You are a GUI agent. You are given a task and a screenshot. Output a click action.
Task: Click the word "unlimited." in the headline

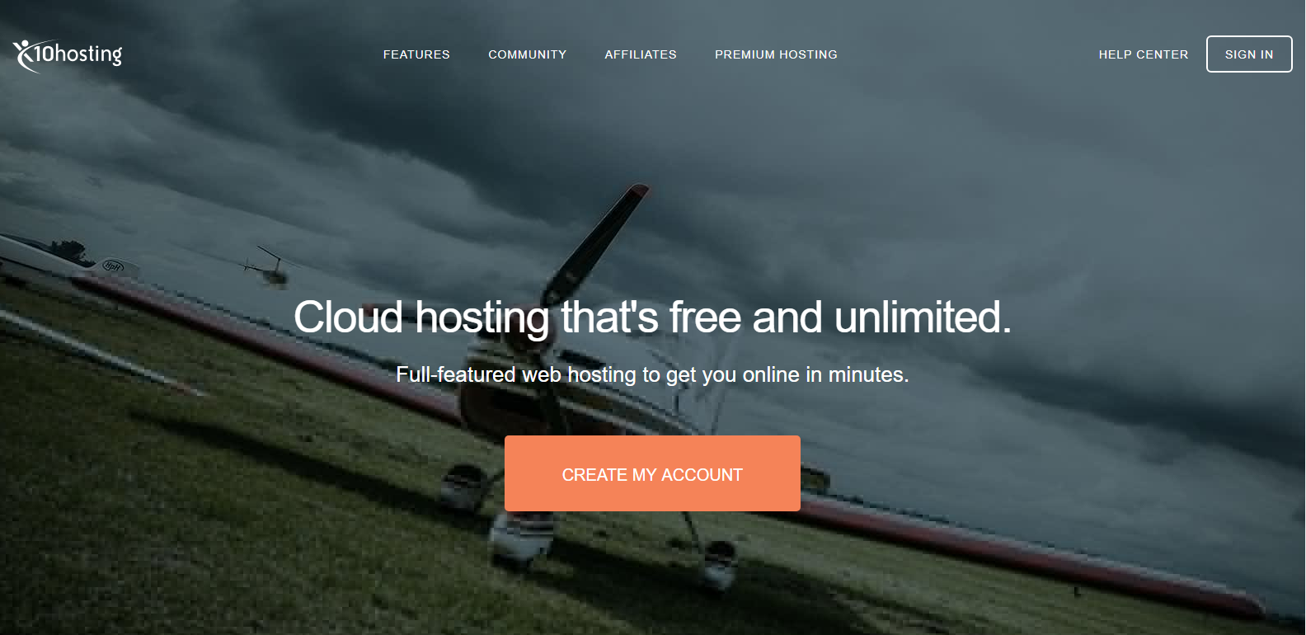[923, 317]
